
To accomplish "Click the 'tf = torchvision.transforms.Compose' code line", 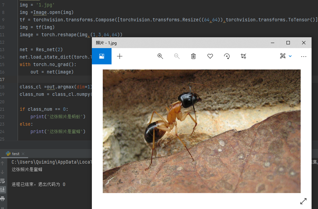I will pyautogui.click(x=168, y=20).
